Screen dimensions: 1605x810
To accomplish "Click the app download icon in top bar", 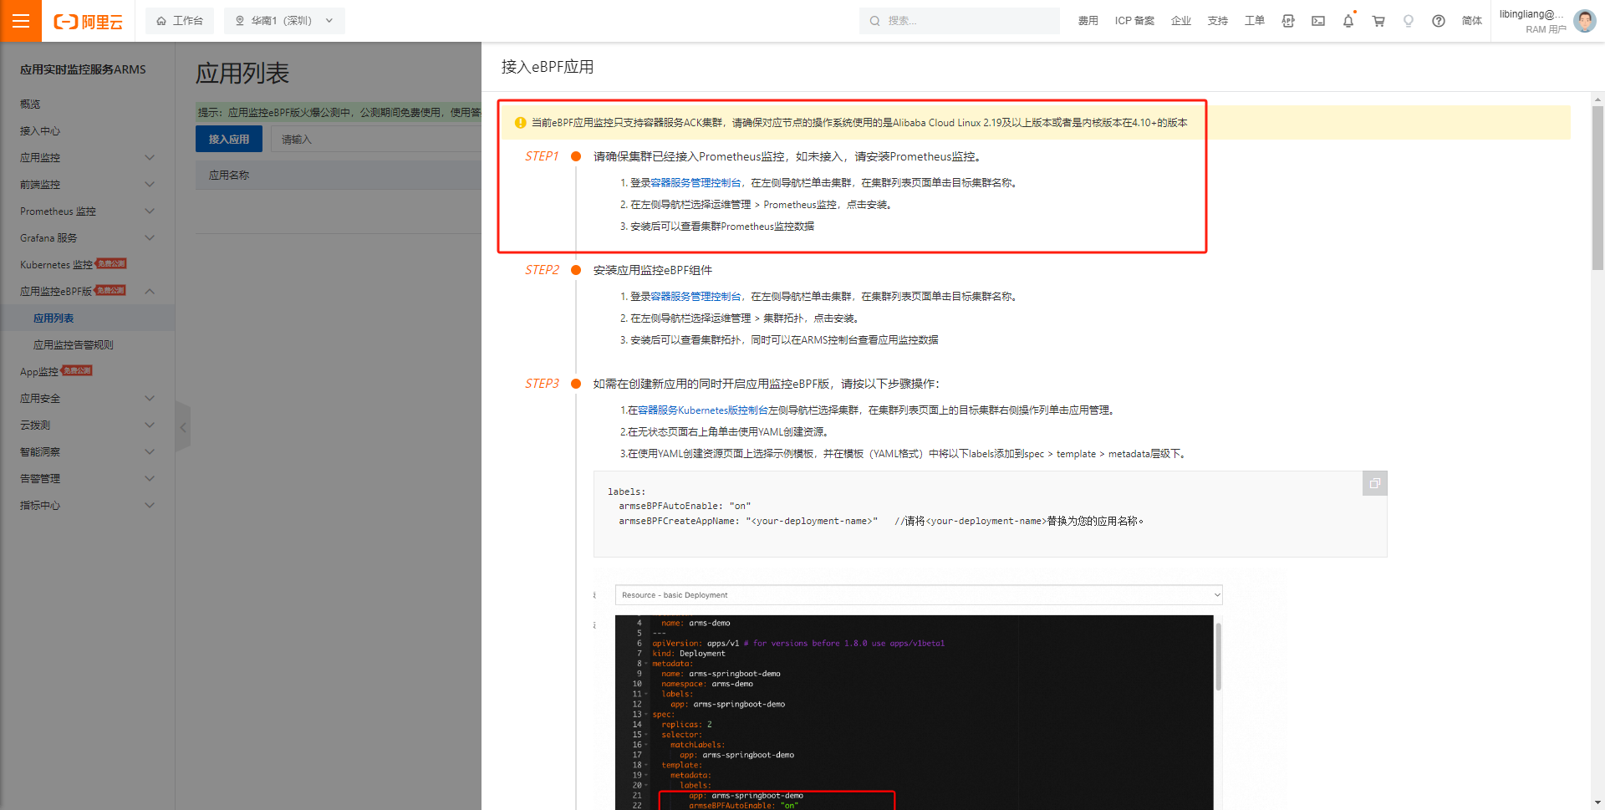I will tap(1288, 21).
